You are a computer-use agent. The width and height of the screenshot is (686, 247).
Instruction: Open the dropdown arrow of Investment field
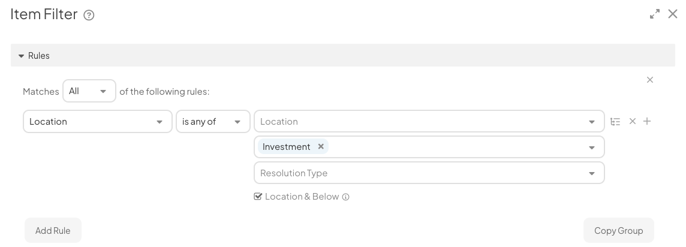[x=591, y=147]
